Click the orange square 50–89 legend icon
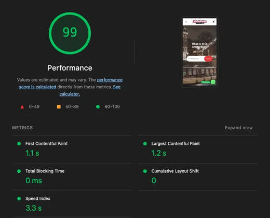 59,106
